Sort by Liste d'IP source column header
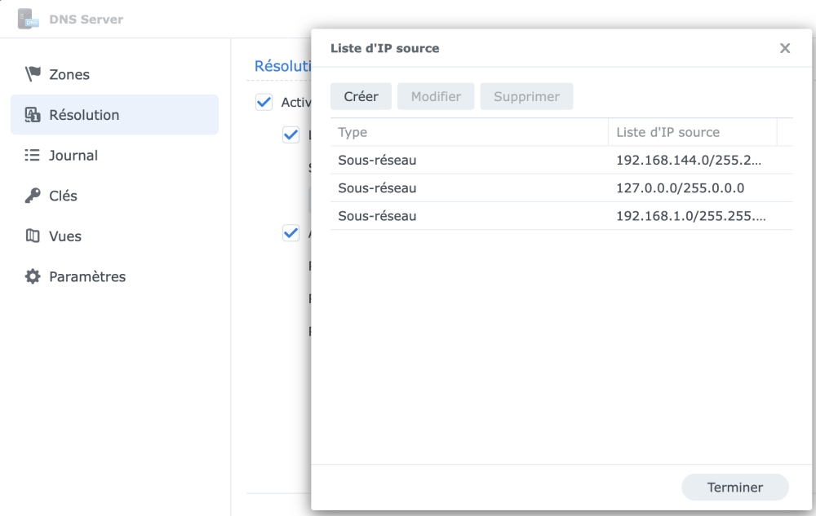Image resolution: width=816 pixels, height=516 pixels. tap(692, 132)
